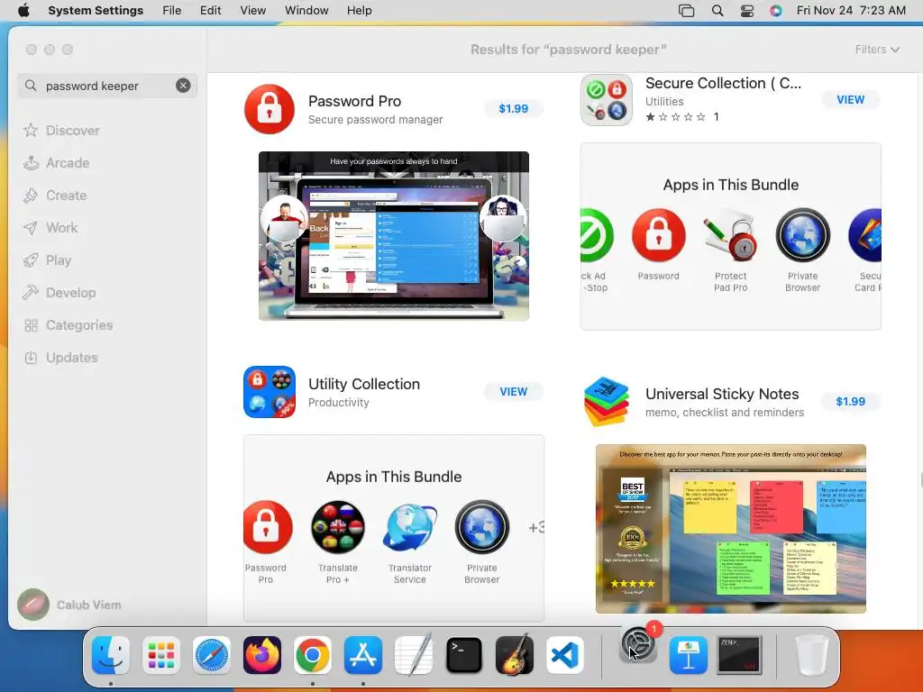The height and width of the screenshot is (692, 923).
Task: Open Finder from the Dock
Action: pos(111,654)
